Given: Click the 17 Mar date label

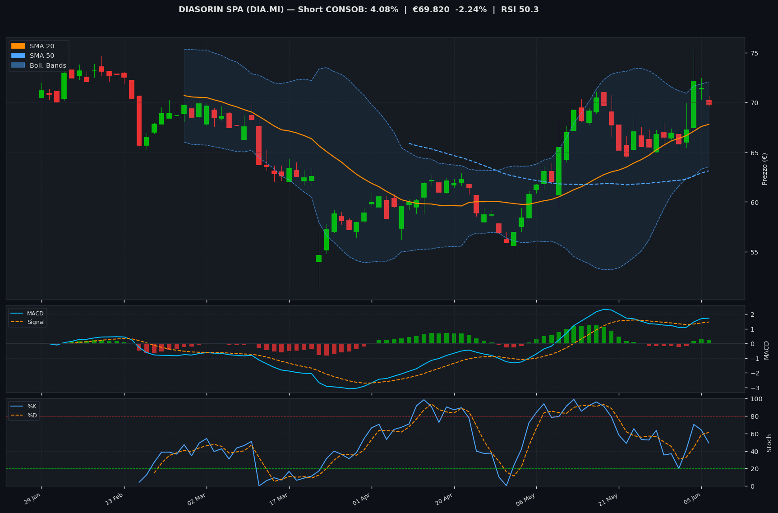Looking at the screenshot, I should click(x=279, y=499).
